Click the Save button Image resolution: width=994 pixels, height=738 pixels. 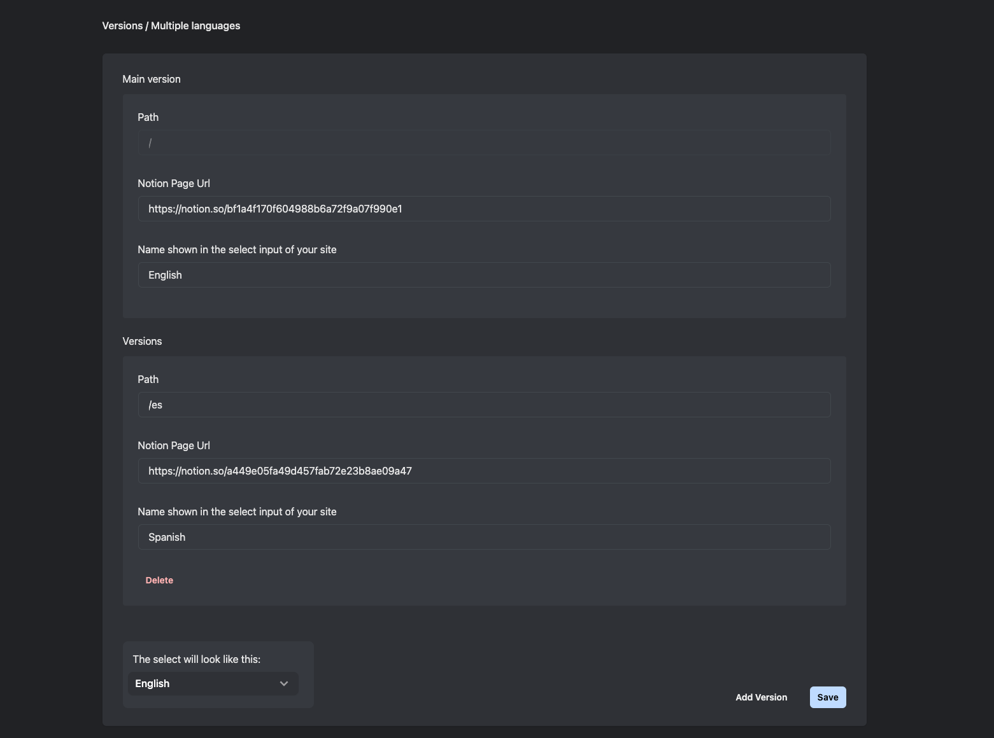tap(827, 697)
